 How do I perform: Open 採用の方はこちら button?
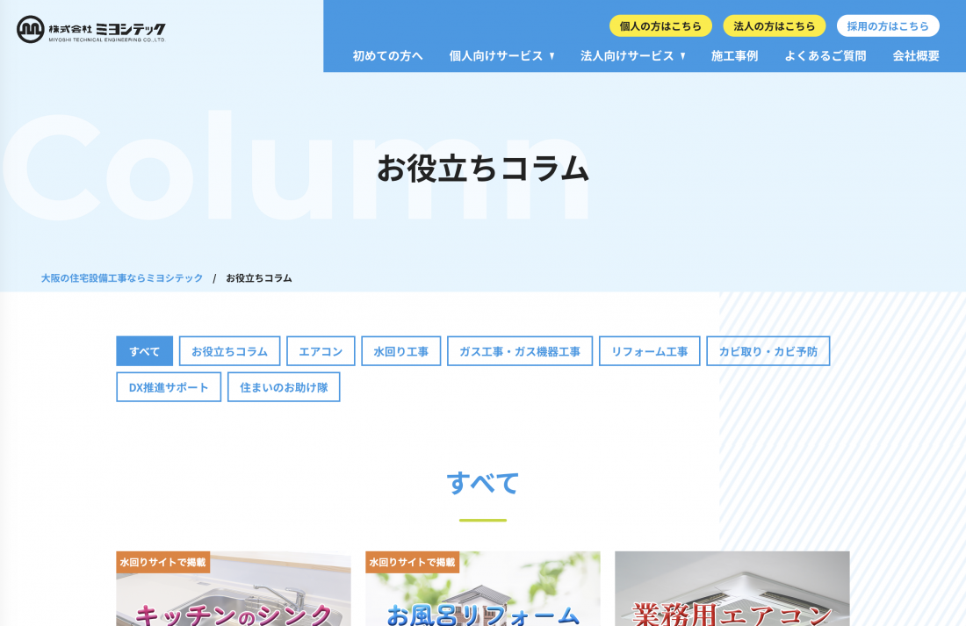click(888, 25)
